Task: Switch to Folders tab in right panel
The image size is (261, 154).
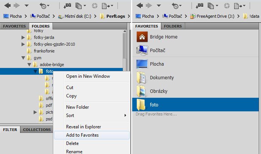Action: (x=173, y=26)
